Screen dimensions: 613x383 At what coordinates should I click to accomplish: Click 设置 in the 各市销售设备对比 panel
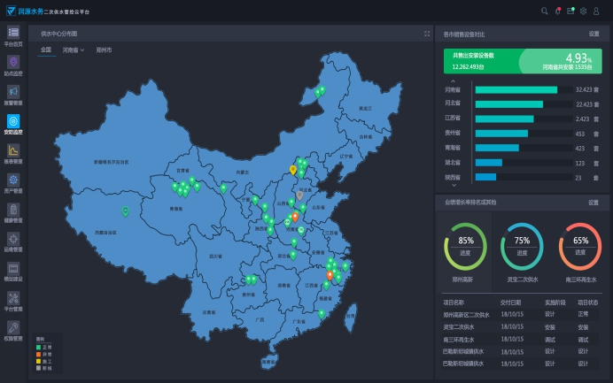[594, 34]
